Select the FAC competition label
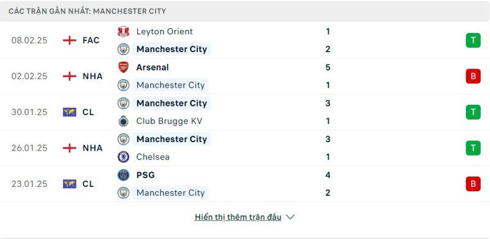The height and width of the screenshot is (239, 490). click(x=91, y=40)
